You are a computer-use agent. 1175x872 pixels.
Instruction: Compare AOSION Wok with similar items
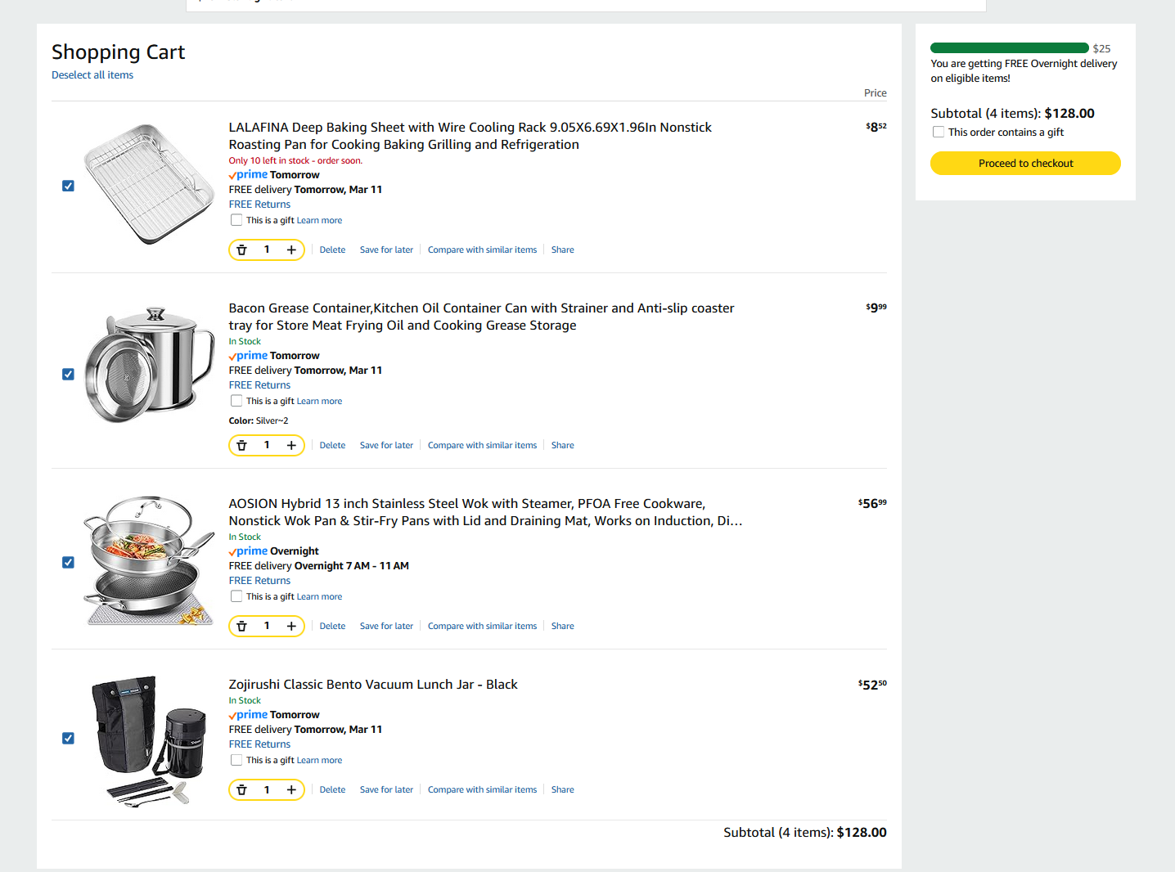pos(482,627)
